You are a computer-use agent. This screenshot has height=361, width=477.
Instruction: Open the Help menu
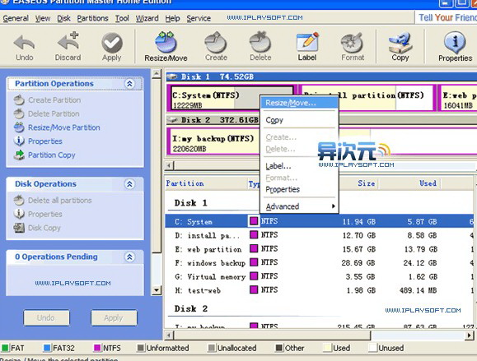coord(172,19)
